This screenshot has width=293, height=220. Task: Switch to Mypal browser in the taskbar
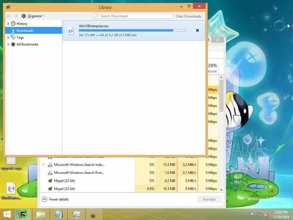(x=22, y=214)
